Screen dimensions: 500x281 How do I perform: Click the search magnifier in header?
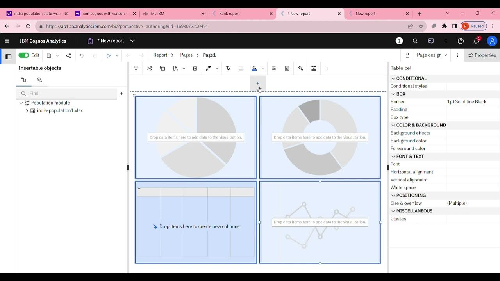[415, 41]
